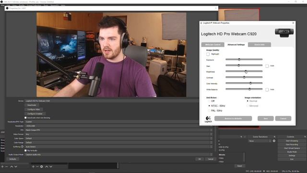Open source properties gear icon
This screenshot has width=307, height=173.
coord(42,167)
